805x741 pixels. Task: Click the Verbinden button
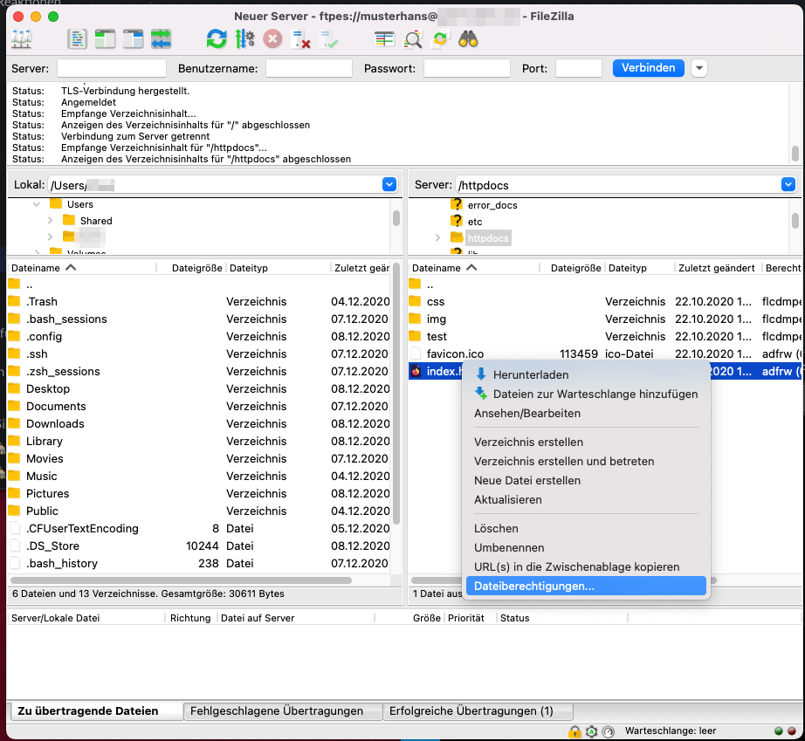(x=648, y=68)
